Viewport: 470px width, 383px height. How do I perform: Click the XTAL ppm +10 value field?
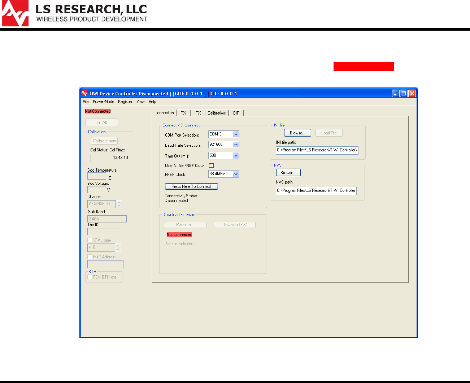[101, 248]
